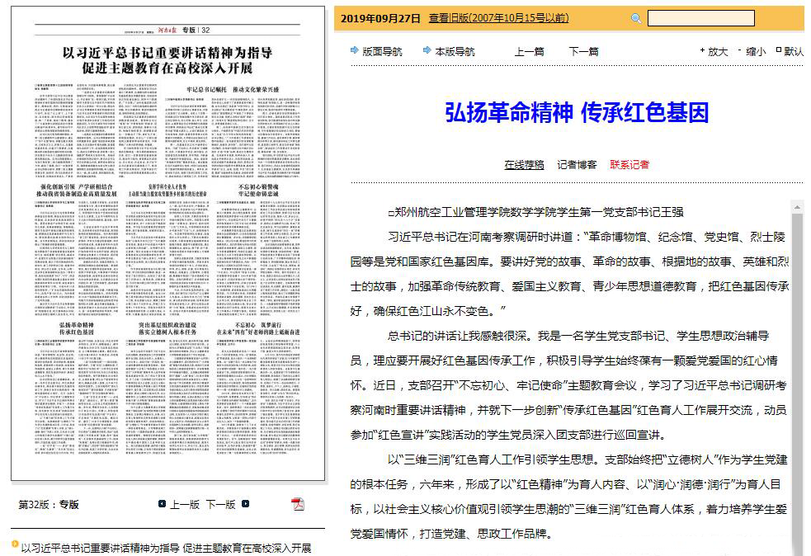Screen dimensions: 811x556
Task: Go to previous article 上一篇
Action: (529, 51)
